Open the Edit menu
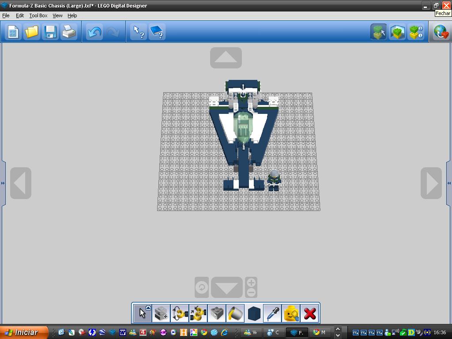 (x=20, y=15)
